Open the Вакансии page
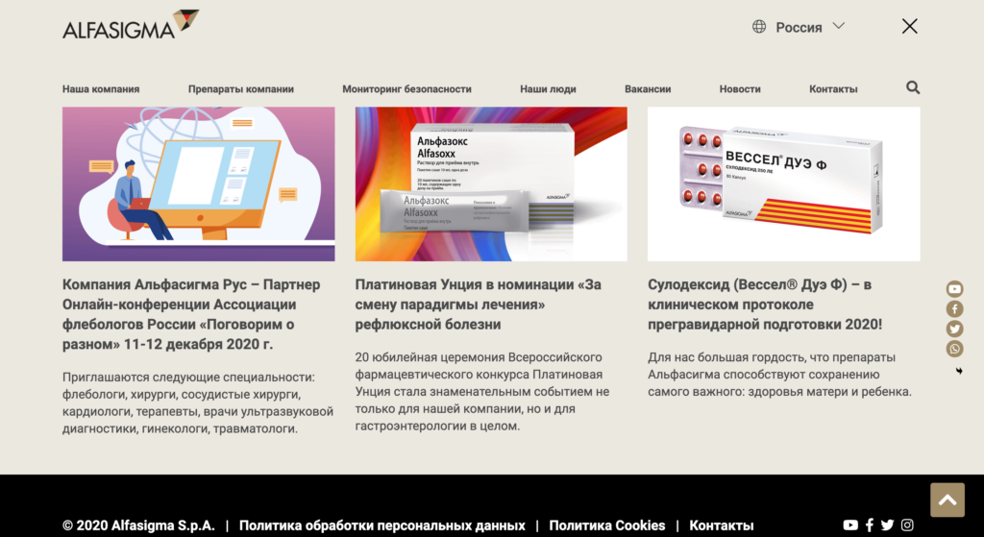984x537 pixels. pyautogui.click(x=648, y=89)
